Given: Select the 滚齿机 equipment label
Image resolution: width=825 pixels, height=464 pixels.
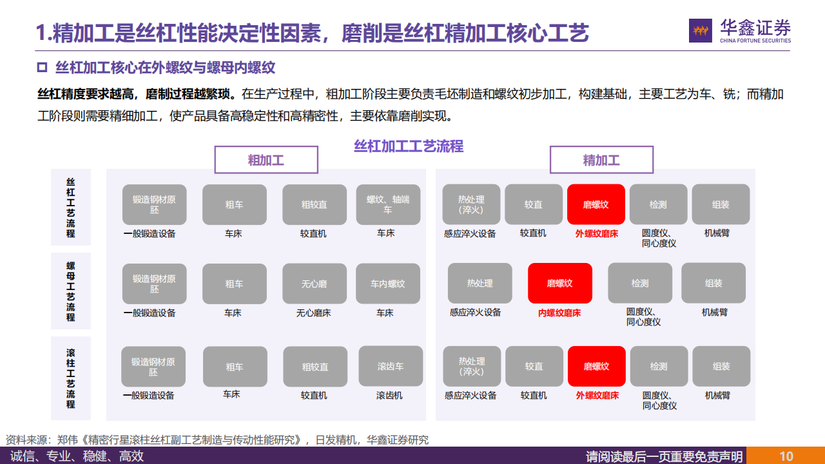Looking at the screenshot, I should 389,395.
